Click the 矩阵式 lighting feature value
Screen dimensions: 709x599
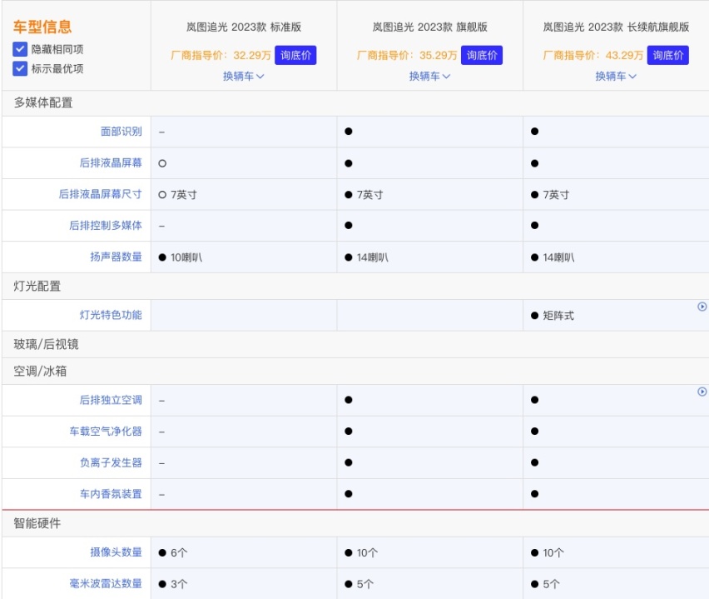(x=558, y=316)
